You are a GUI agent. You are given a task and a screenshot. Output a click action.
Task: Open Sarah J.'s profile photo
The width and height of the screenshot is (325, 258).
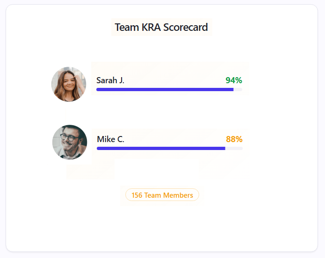point(69,84)
